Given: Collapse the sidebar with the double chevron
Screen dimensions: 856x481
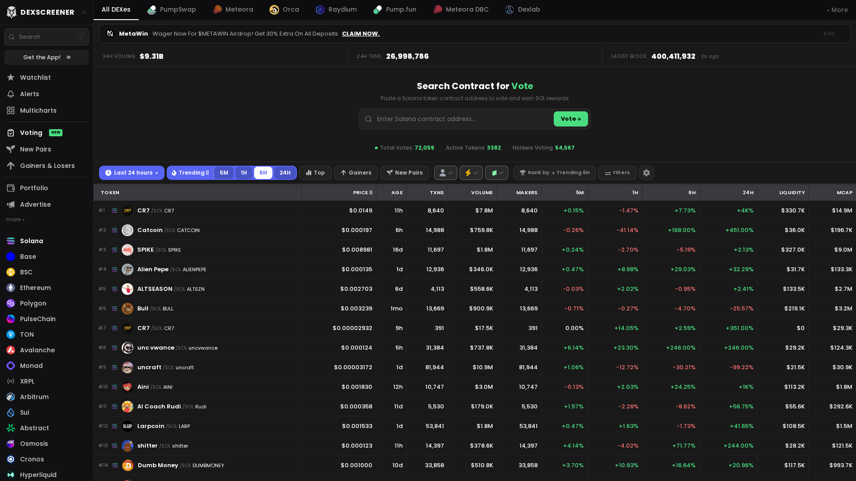Looking at the screenshot, I should [84, 12].
